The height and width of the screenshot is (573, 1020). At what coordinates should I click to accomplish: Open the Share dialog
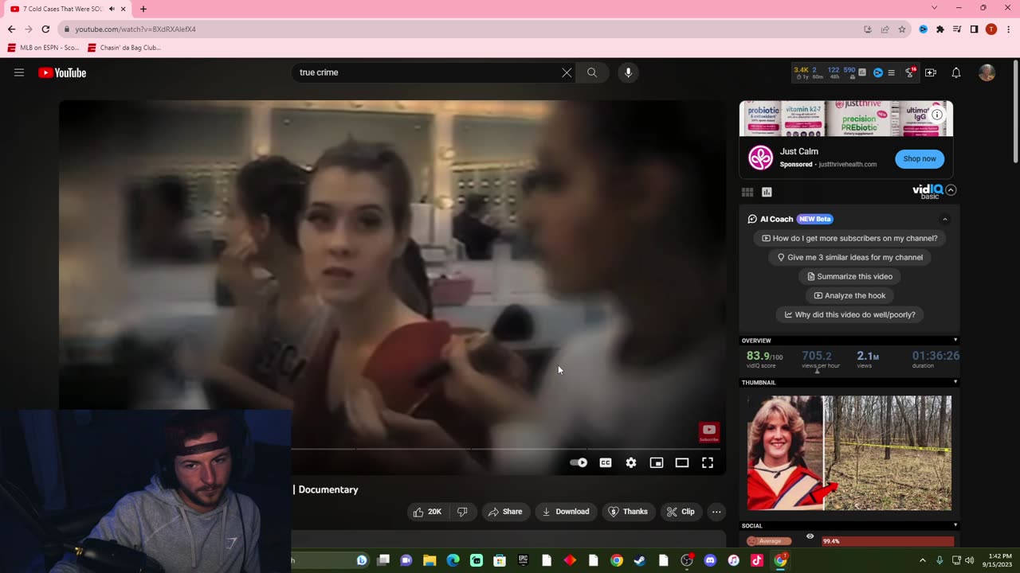(x=505, y=512)
